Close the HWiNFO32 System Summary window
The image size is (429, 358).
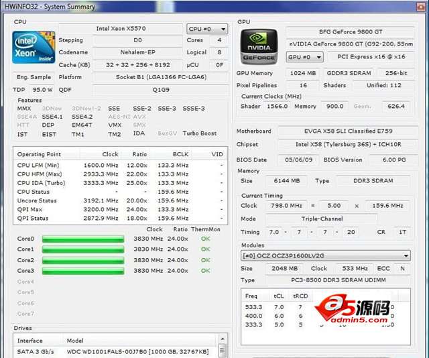coord(420,7)
